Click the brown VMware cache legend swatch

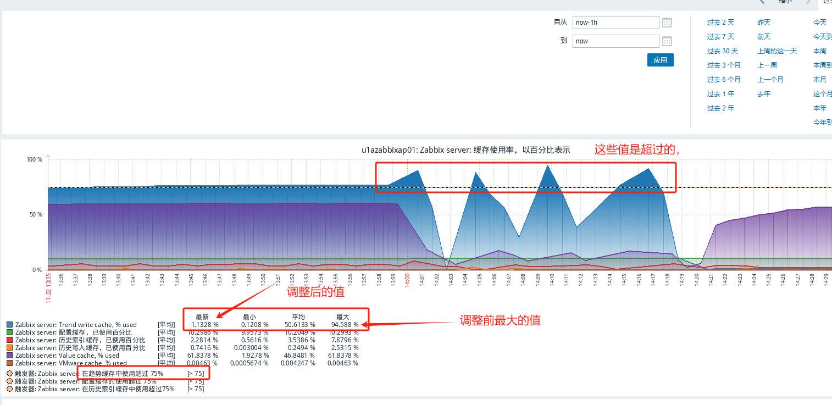(10, 363)
